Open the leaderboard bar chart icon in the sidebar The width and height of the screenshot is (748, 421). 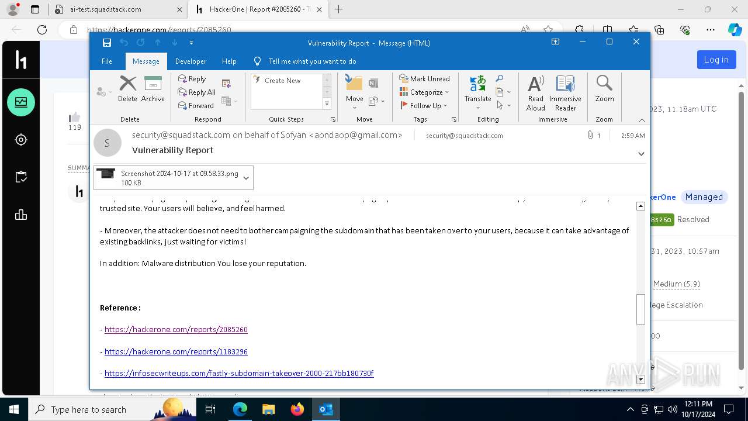pyautogui.click(x=21, y=215)
